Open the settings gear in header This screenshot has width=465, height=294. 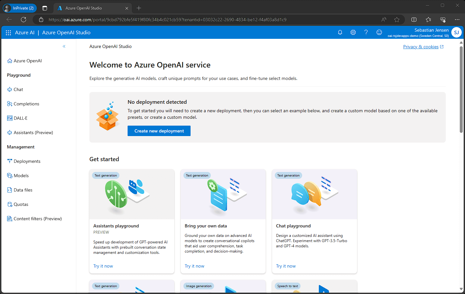pos(353,32)
